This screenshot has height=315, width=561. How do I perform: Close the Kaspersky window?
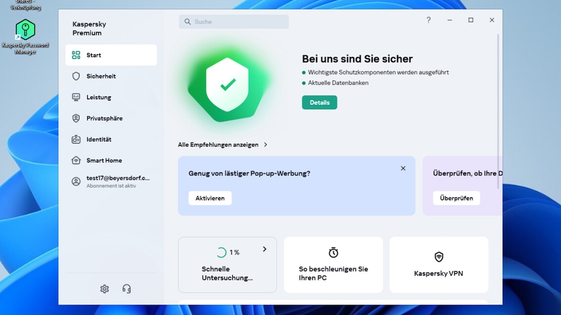tap(492, 20)
